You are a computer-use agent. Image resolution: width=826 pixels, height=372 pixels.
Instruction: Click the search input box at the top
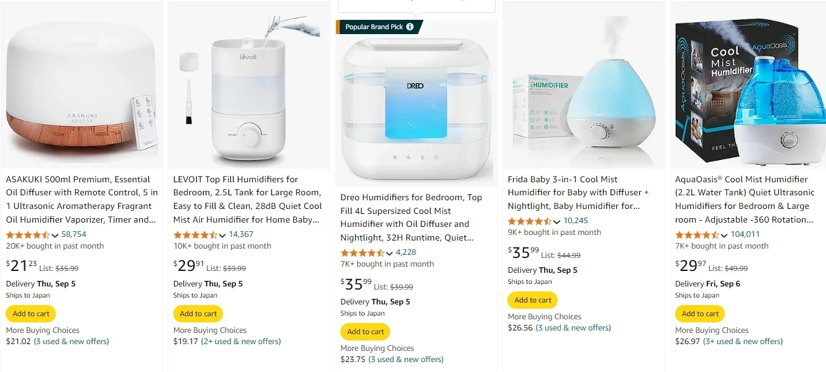coord(416,3)
